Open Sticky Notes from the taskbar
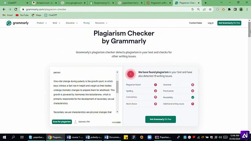Viewport: 251px width, 141px height. [x=126, y=137]
